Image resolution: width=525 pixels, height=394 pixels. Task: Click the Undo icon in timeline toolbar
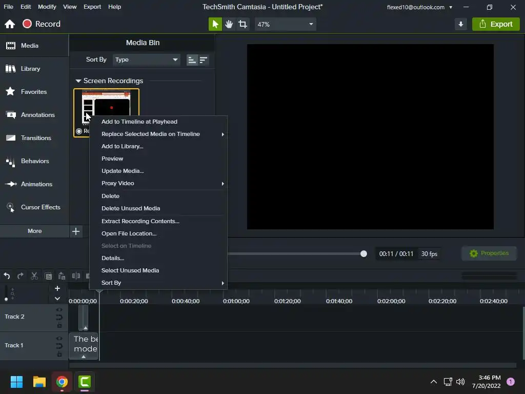point(7,275)
